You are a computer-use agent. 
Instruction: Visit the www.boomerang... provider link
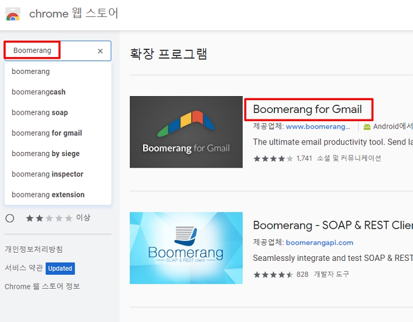tap(318, 126)
